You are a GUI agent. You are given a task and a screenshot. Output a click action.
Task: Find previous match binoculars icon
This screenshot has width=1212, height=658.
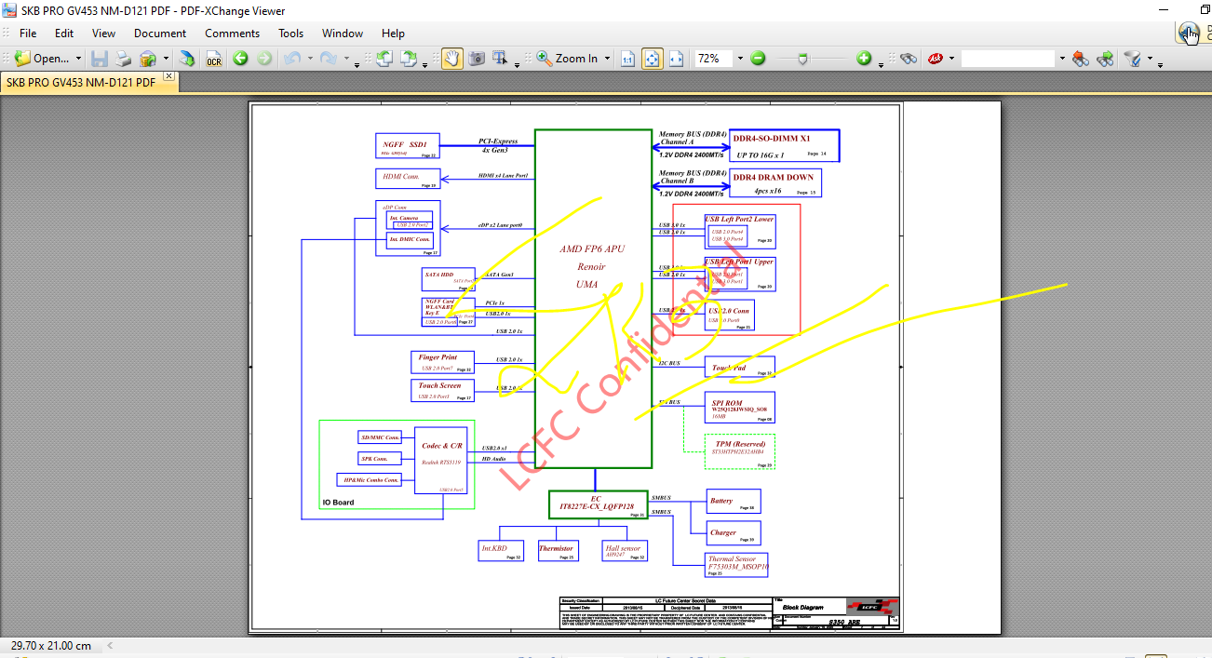pyautogui.click(x=1080, y=58)
